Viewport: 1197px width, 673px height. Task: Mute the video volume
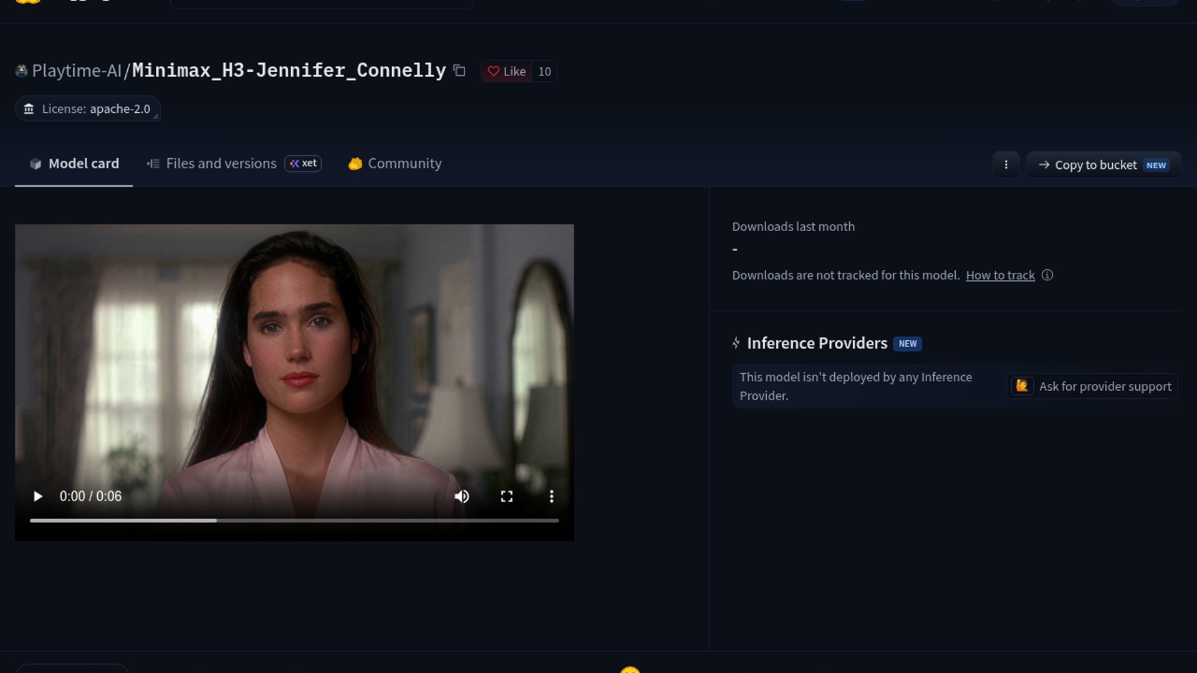click(x=462, y=497)
